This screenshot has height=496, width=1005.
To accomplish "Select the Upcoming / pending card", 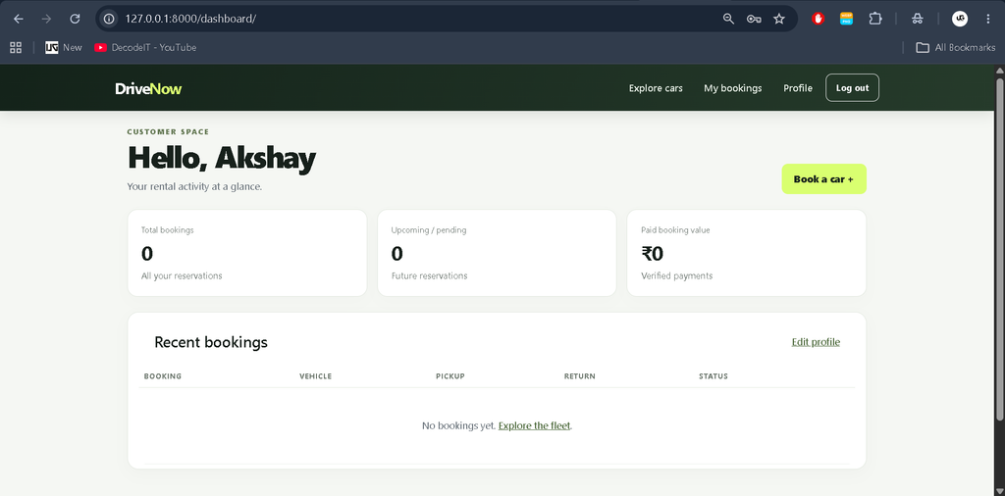I will pos(497,253).
